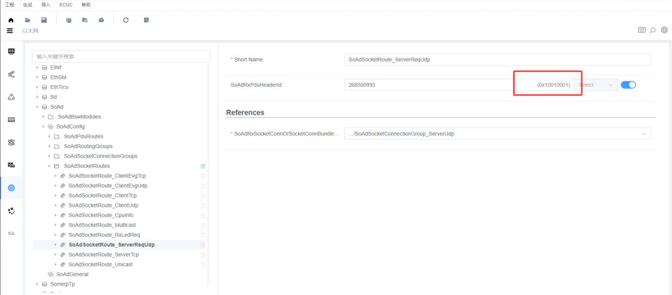Click the SoAdRxPduHeaderId value field
This screenshot has width=672, height=295.
point(459,84)
